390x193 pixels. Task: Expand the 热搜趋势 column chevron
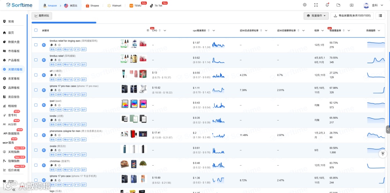tap(379, 30)
